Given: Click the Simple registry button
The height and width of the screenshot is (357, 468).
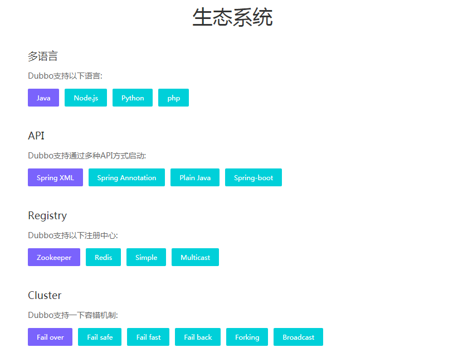Looking at the screenshot, I should pyautogui.click(x=146, y=257).
